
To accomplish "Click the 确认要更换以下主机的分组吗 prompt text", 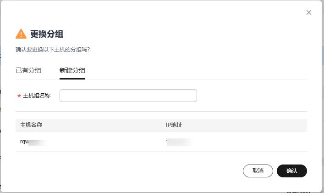I will (53, 50).
